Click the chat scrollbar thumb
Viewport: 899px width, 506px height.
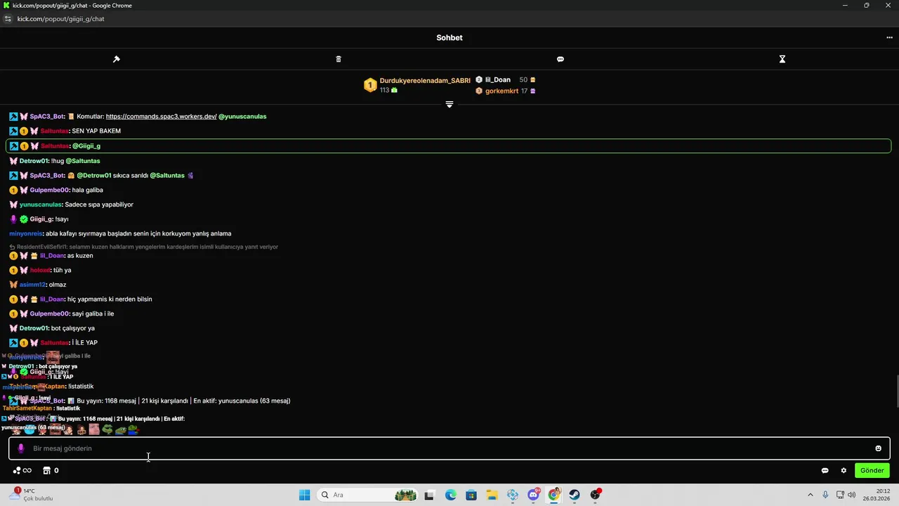tap(896, 391)
